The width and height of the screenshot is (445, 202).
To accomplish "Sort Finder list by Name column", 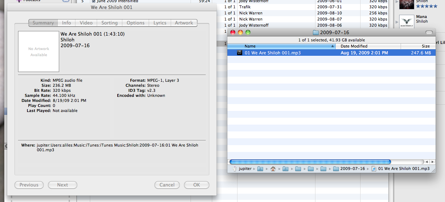I will click(282, 46).
